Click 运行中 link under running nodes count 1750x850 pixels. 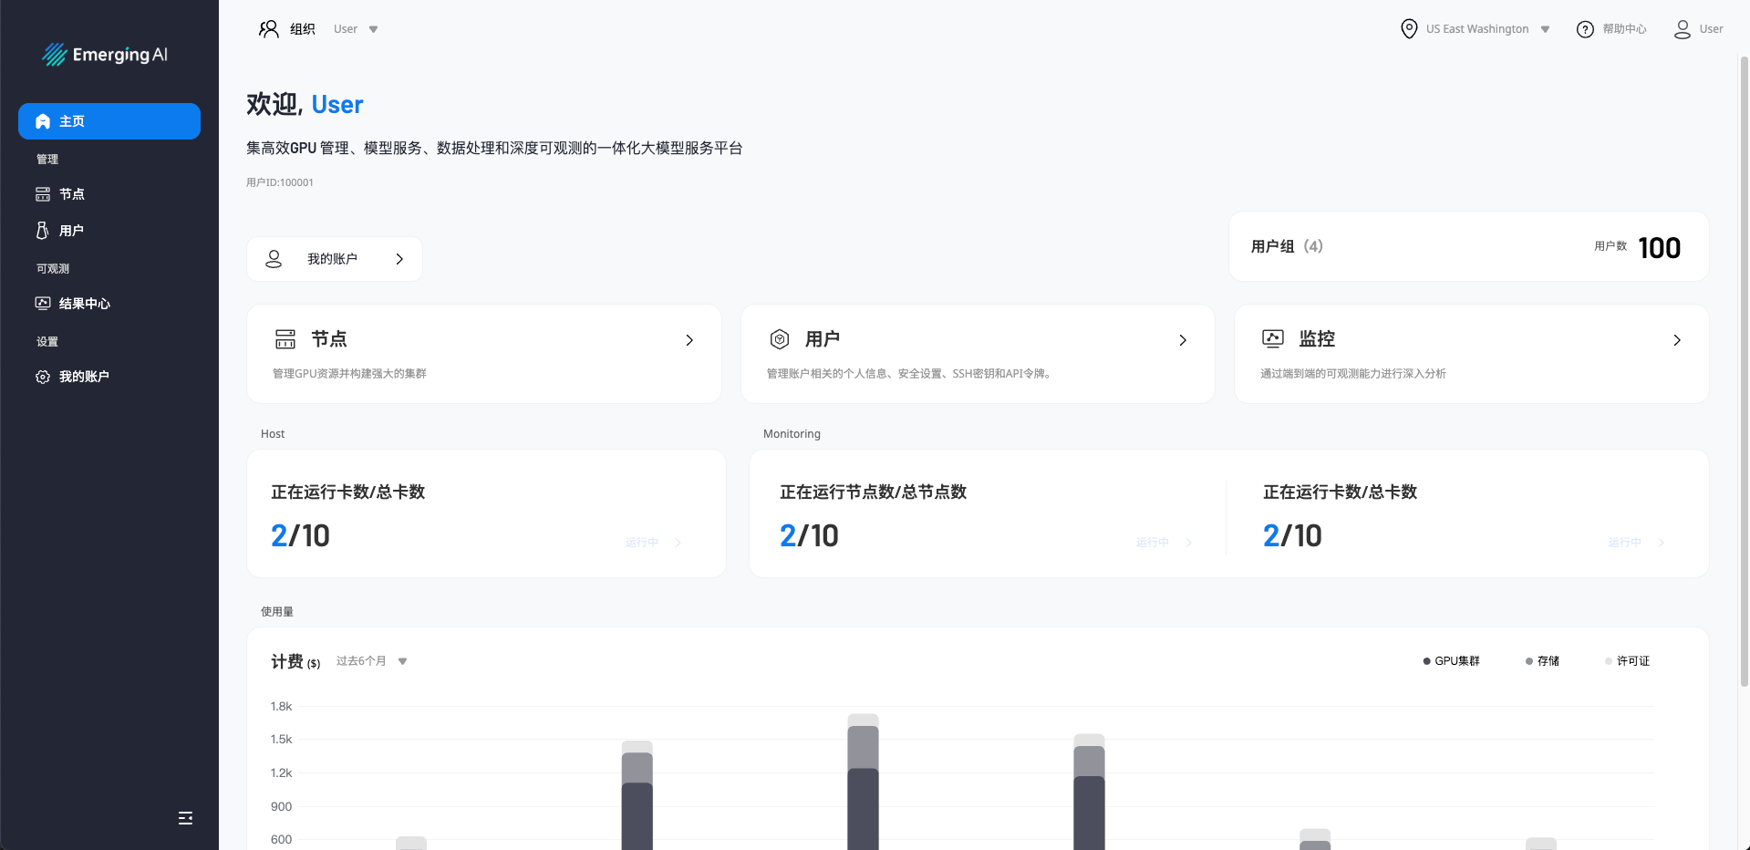[1153, 543]
